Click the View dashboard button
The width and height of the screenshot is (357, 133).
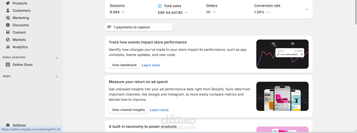(124, 65)
